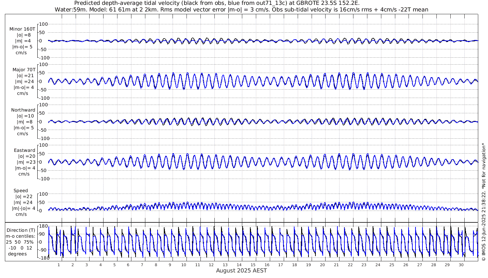Click the 180 tick in Direction panel
Viewport: 488px width, 278px height.
[x=43, y=226]
